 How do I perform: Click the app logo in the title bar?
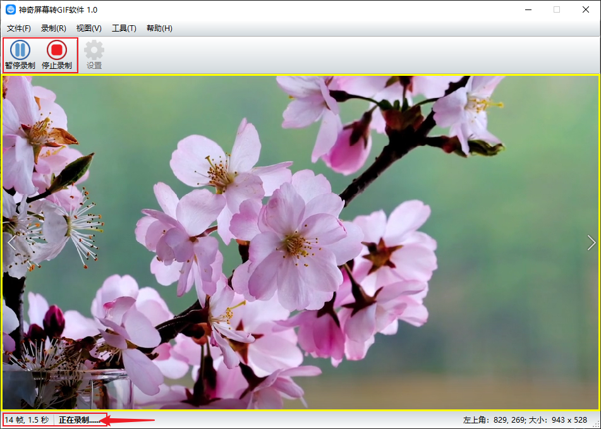(x=11, y=9)
